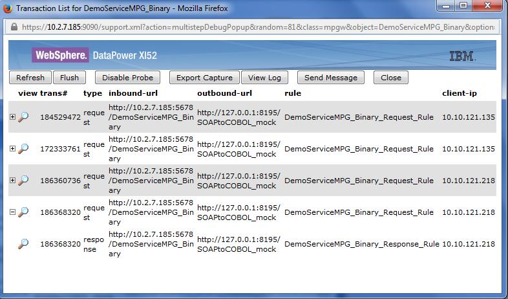The image size is (508, 299).
Task: Select 'response' type cell
Action: [x=94, y=244]
